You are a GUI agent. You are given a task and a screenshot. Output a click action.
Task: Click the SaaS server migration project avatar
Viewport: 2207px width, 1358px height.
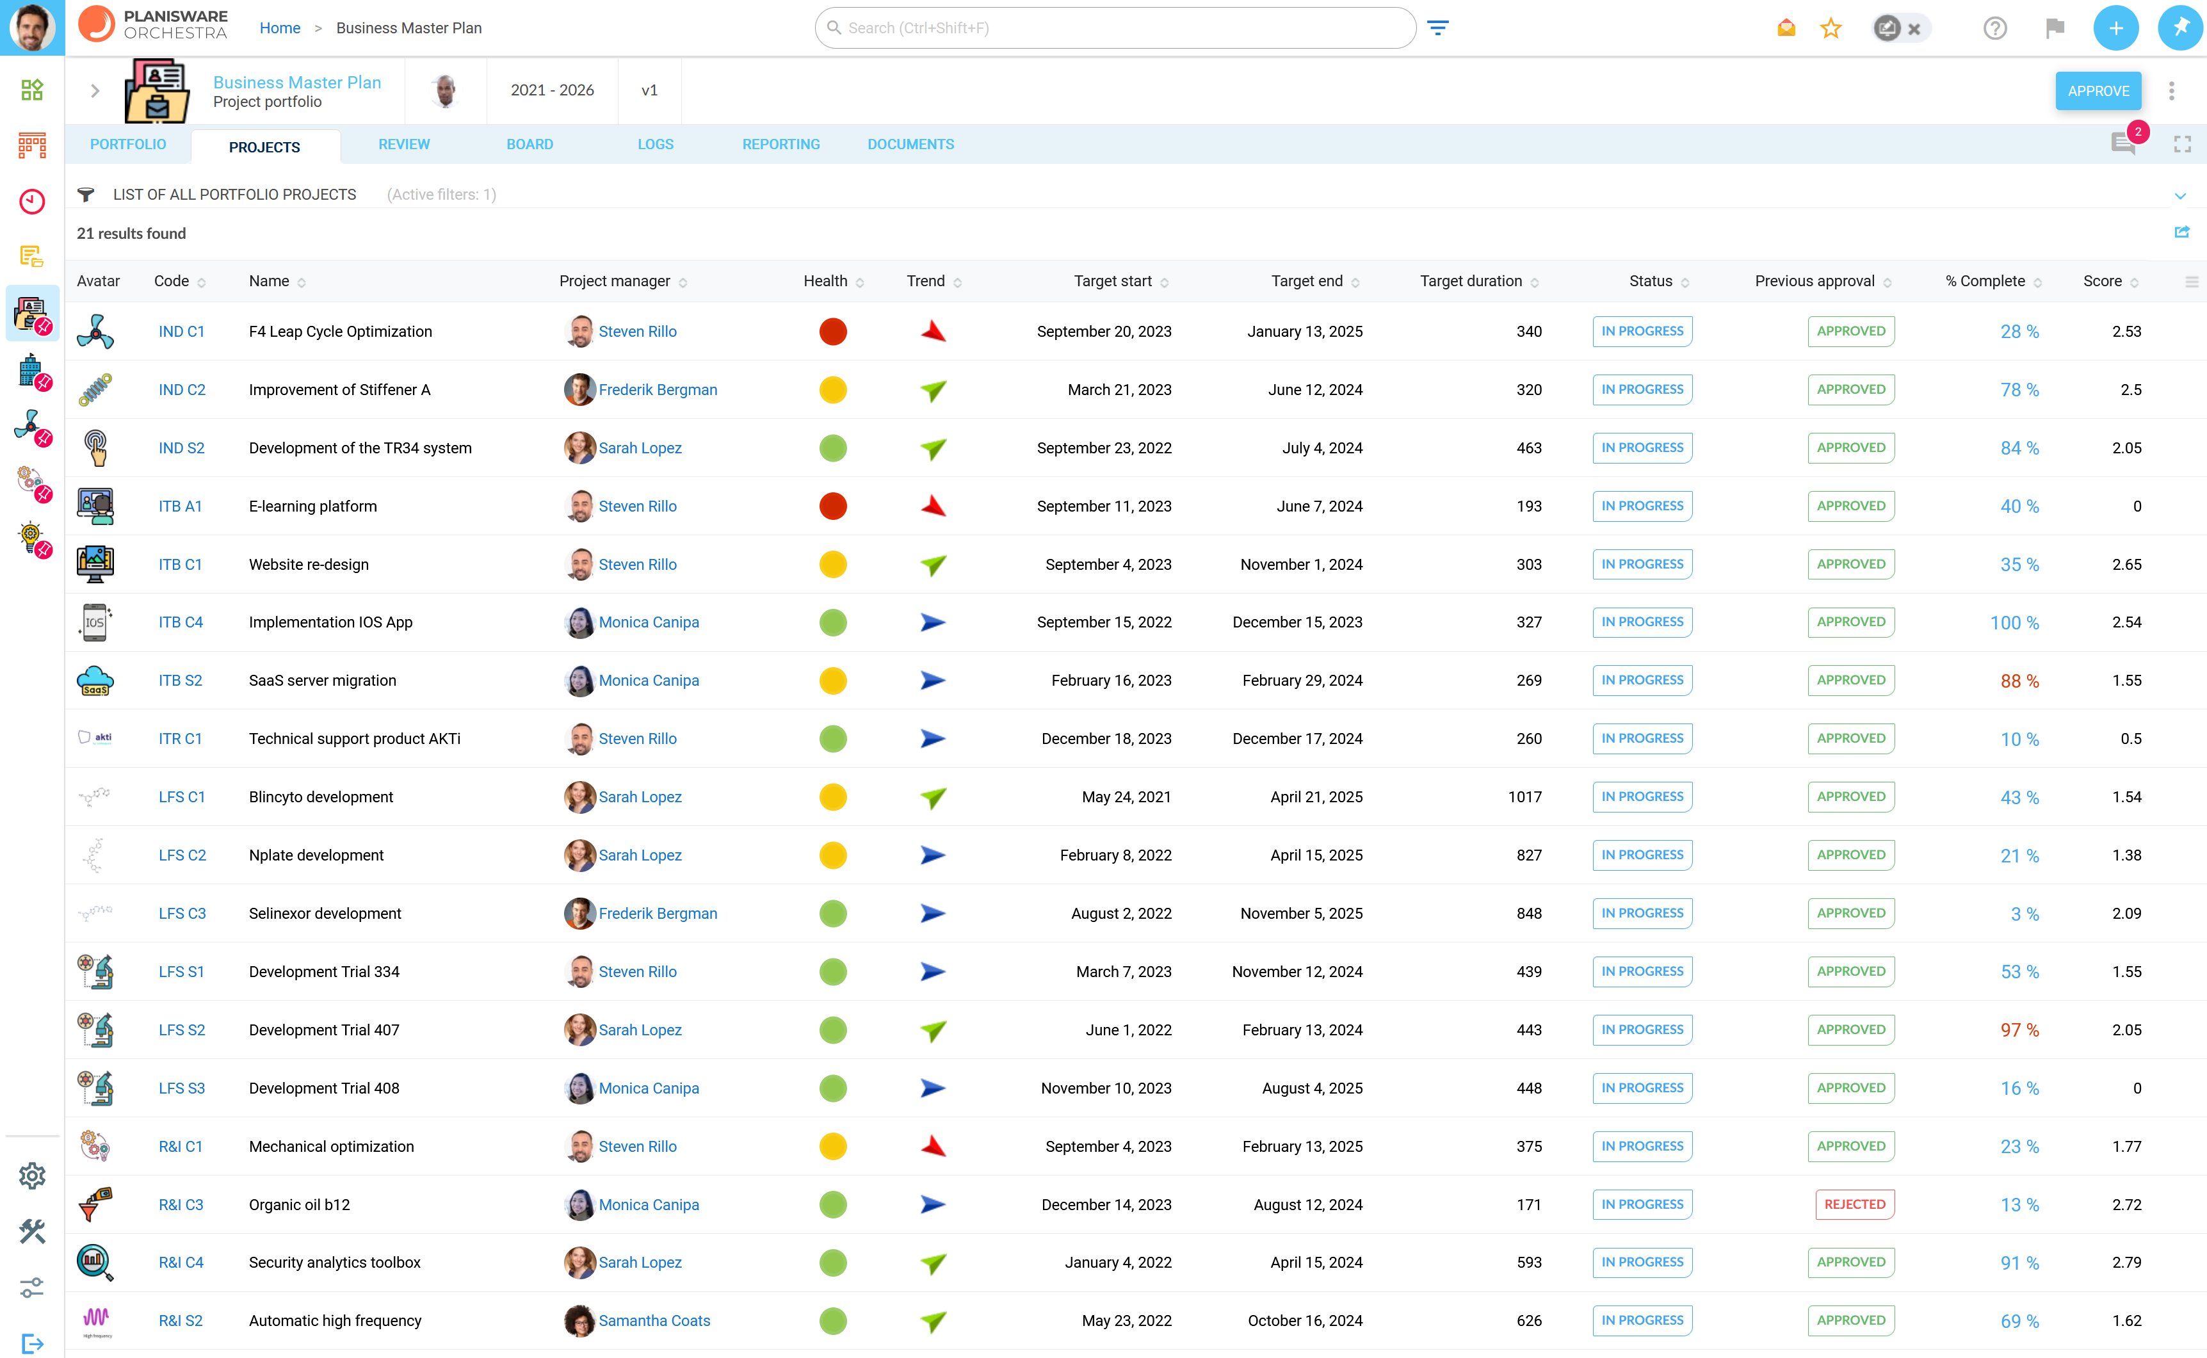point(95,681)
